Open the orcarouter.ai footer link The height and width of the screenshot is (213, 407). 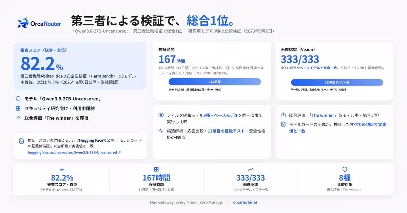point(245,202)
